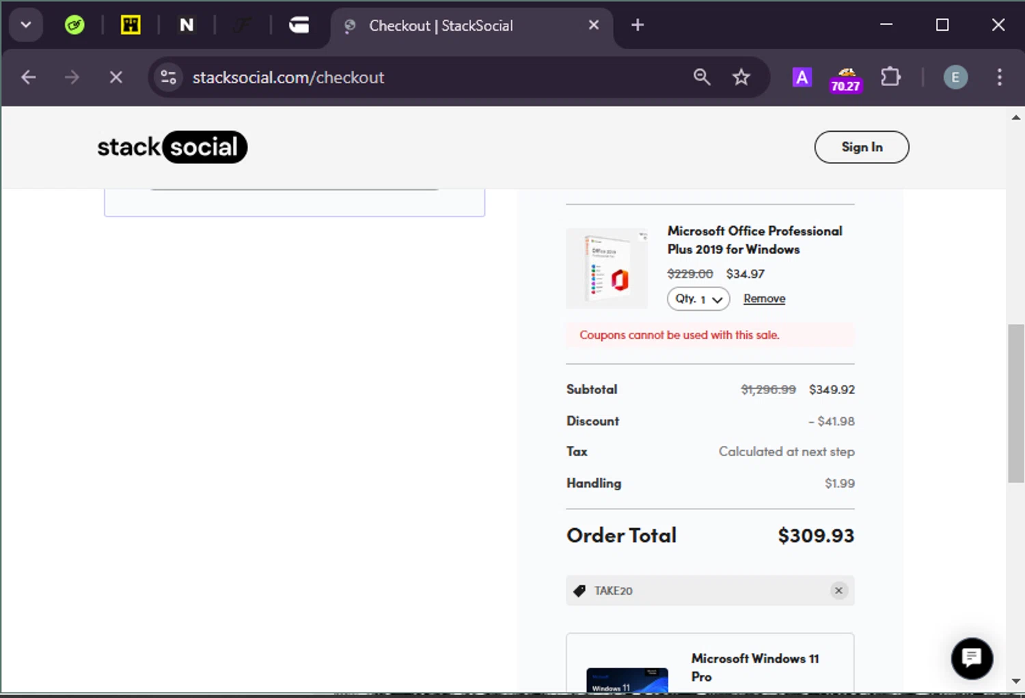Open the E profile avatar
This screenshot has width=1025, height=698.
click(x=955, y=77)
